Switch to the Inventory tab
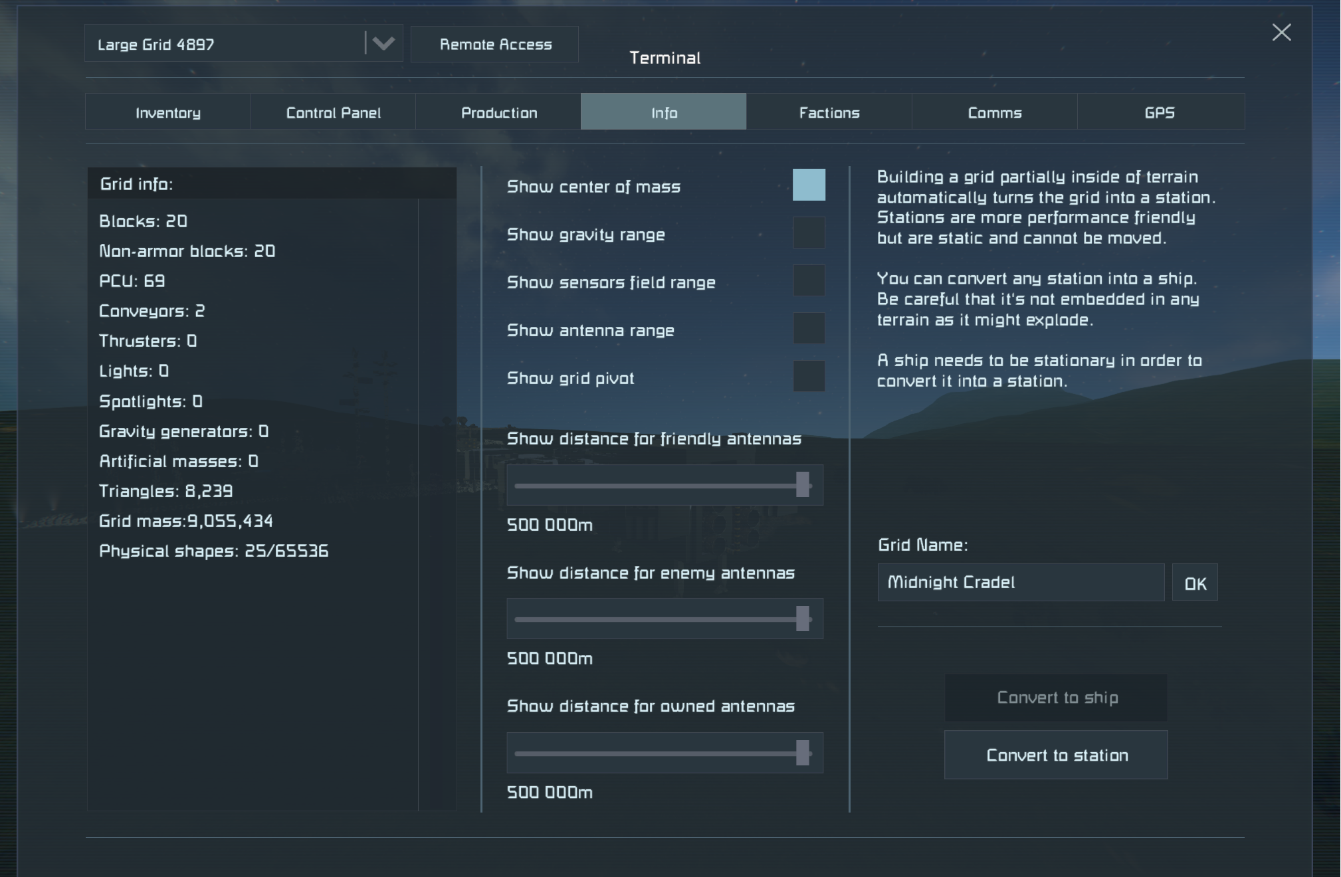 click(x=168, y=112)
